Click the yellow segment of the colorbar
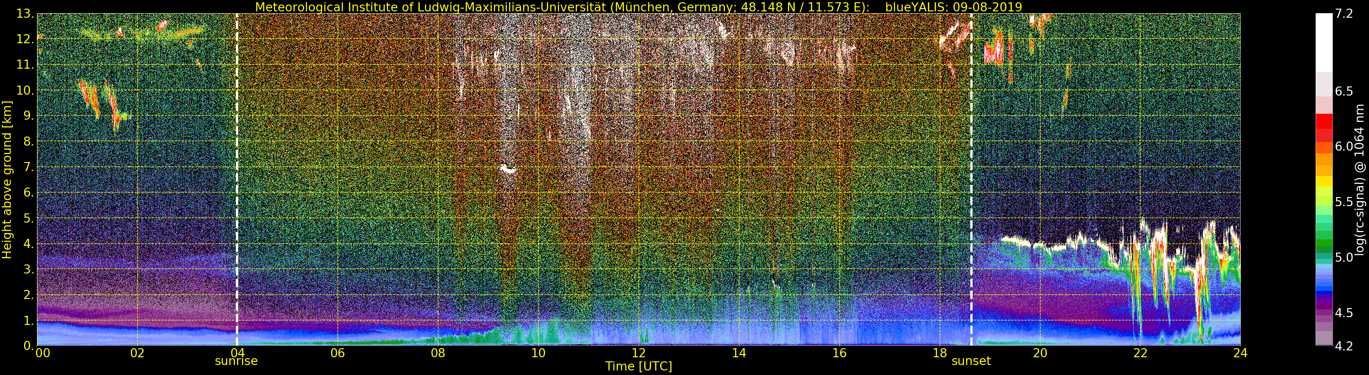Viewport: 1369px width, 375px height. pos(1324,182)
